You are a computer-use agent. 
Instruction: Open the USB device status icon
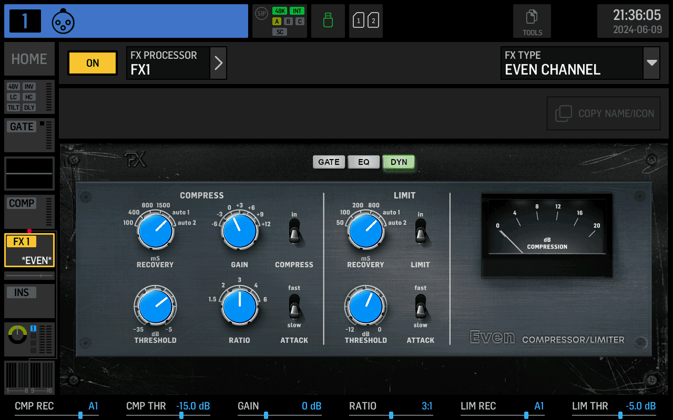[x=328, y=21]
